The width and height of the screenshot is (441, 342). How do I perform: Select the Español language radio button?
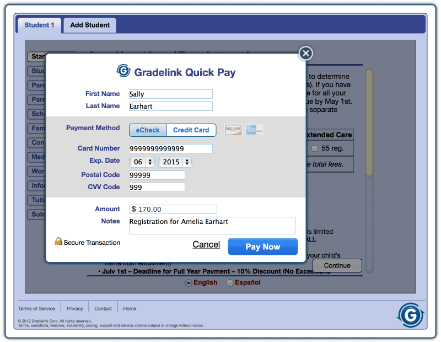pos(230,282)
